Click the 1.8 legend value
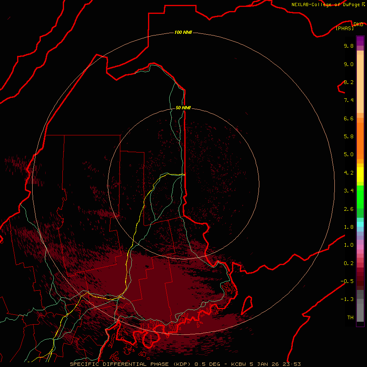The width and height of the screenshot is (367, 367). 349,227
